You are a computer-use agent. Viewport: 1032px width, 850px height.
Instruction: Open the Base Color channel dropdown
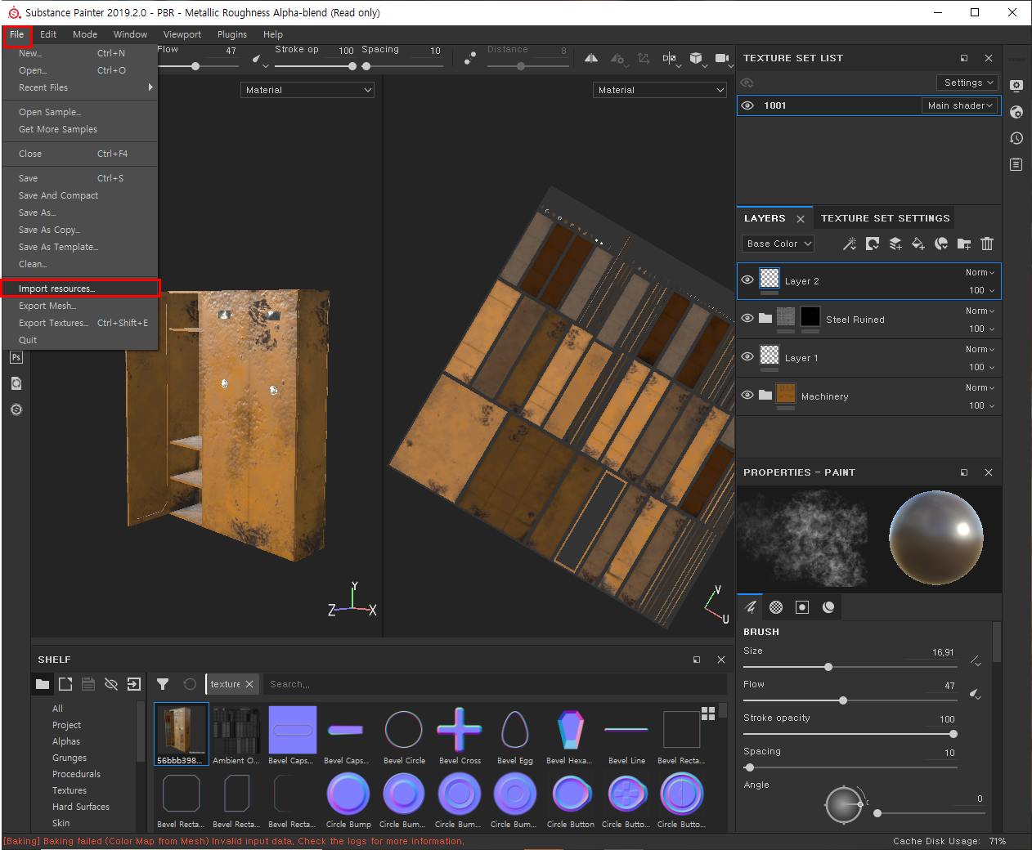(778, 244)
